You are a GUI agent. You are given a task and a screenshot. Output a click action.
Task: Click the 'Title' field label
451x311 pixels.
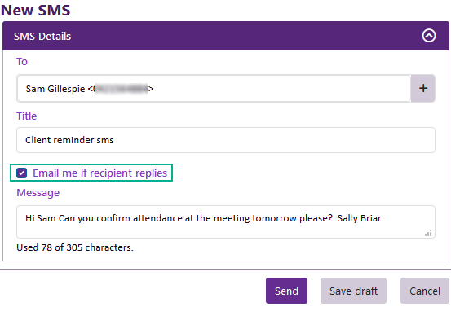tap(26, 116)
